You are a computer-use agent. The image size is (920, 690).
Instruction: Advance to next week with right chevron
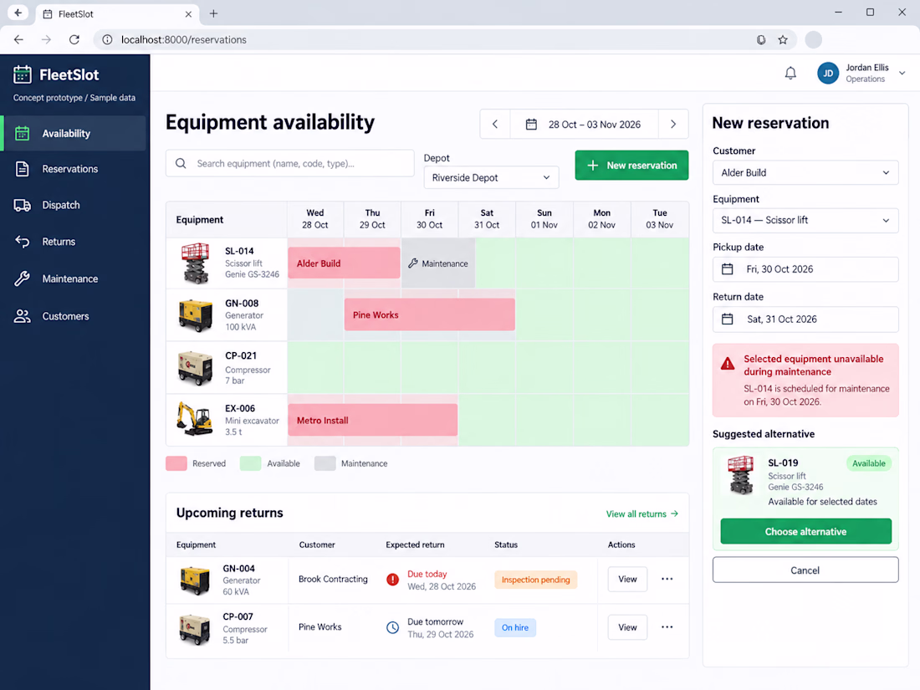(x=673, y=125)
